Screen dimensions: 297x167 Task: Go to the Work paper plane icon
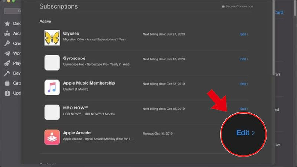pyautogui.click(x=7, y=53)
